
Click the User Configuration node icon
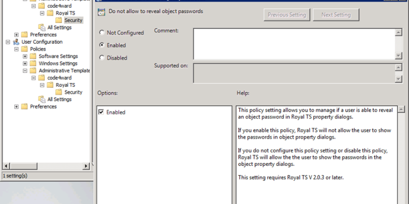click(x=16, y=42)
